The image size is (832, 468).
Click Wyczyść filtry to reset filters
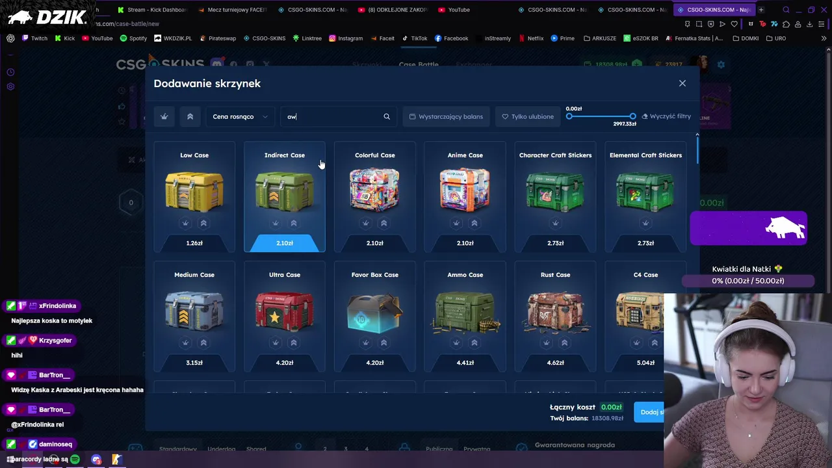coord(666,116)
